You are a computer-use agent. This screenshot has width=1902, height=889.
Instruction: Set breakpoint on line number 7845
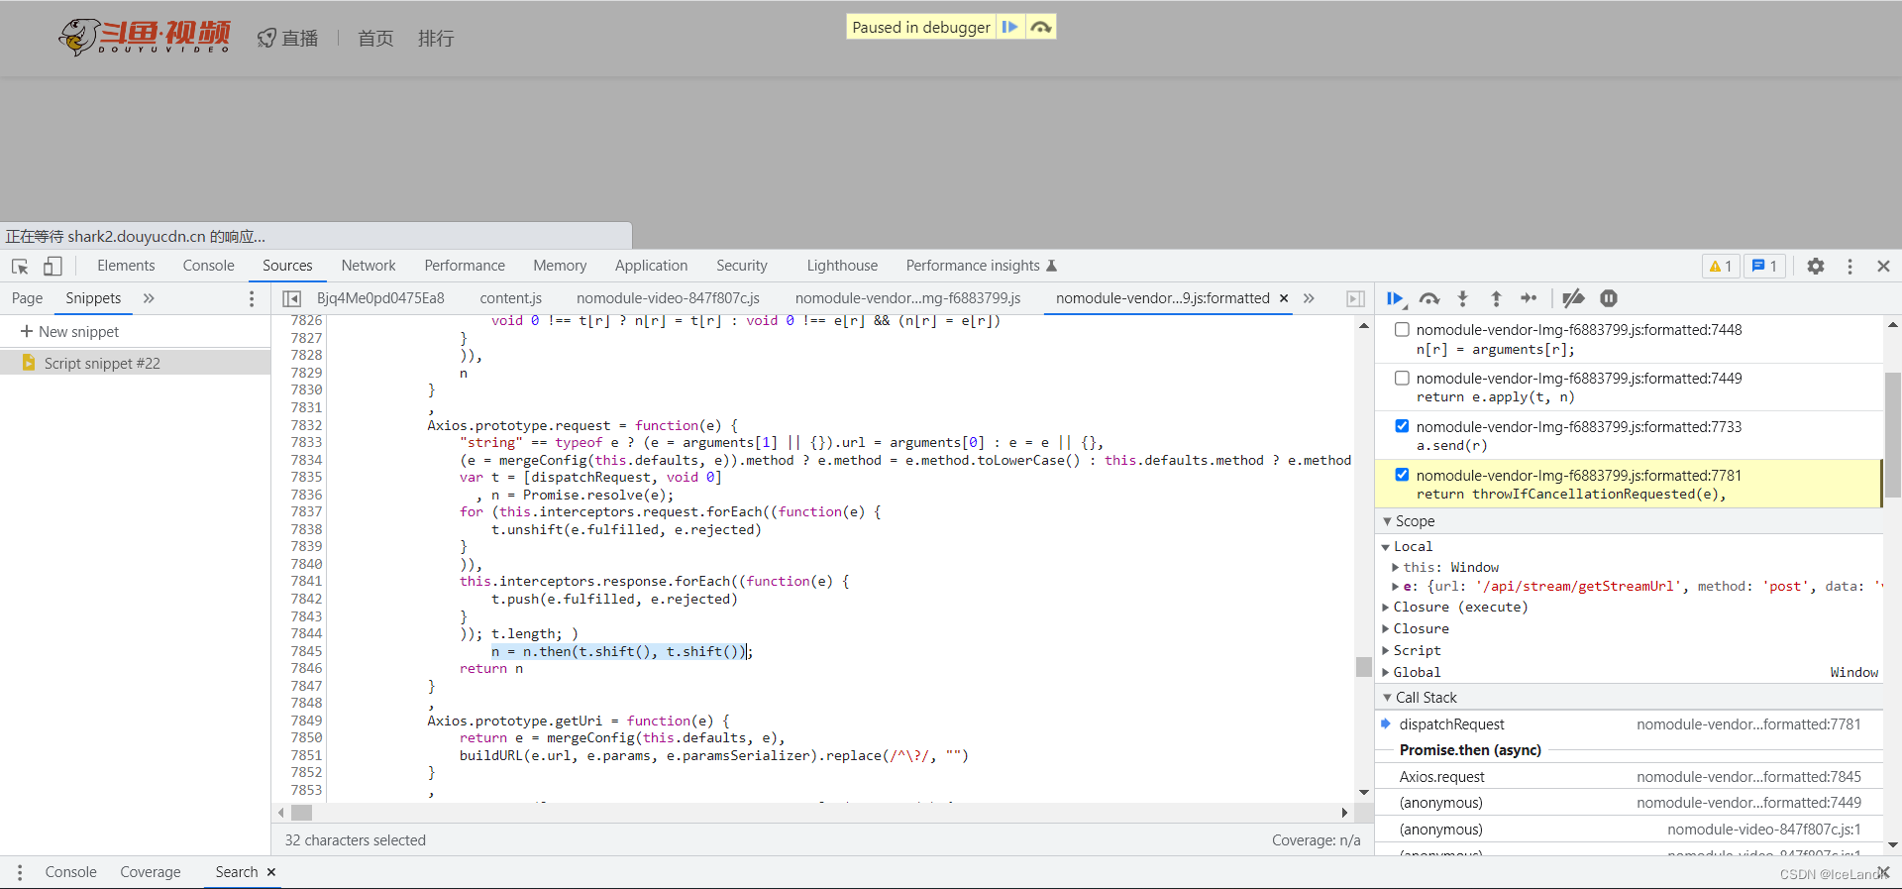click(x=306, y=651)
